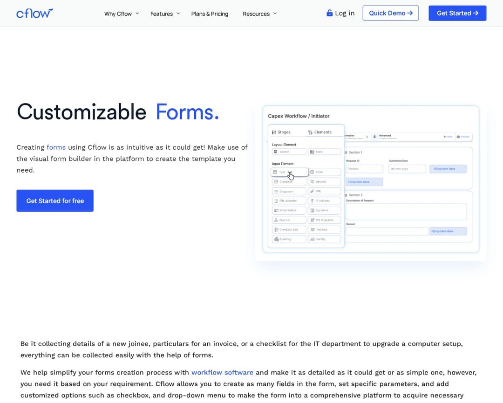Click the 'Customizable Forms.' heading
The height and width of the screenshot is (403, 503).
pos(118,112)
